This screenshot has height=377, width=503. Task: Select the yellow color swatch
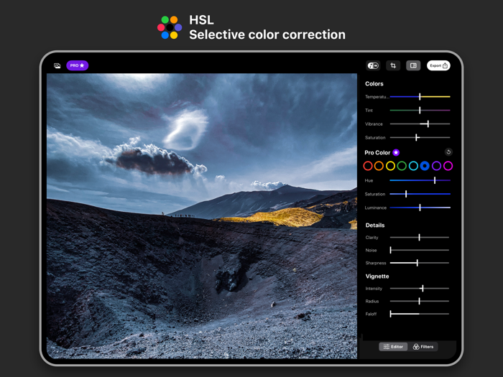(x=390, y=166)
